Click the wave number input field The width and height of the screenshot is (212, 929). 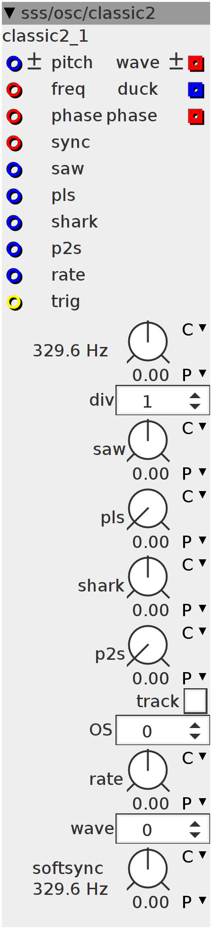point(163,829)
